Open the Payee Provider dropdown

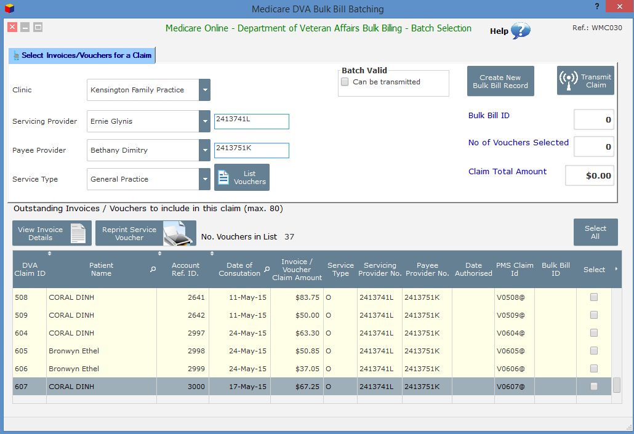(x=204, y=150)
